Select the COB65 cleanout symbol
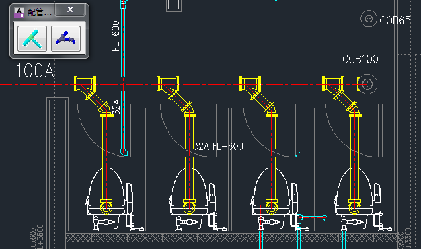Viewport: 421px width, 249px height. [369, 18]
